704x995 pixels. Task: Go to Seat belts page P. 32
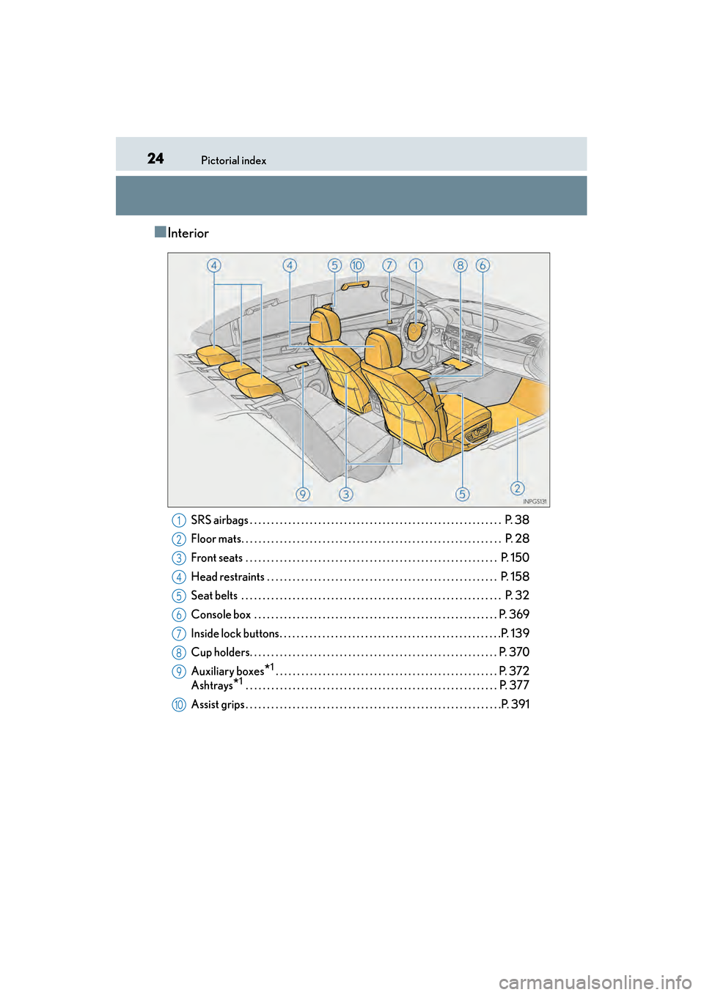pos(516,595)
